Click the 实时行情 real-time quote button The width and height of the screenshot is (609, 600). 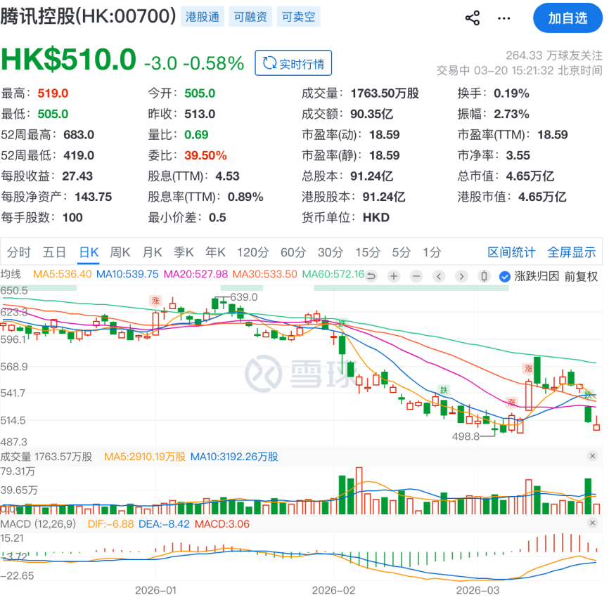(293, 63)
